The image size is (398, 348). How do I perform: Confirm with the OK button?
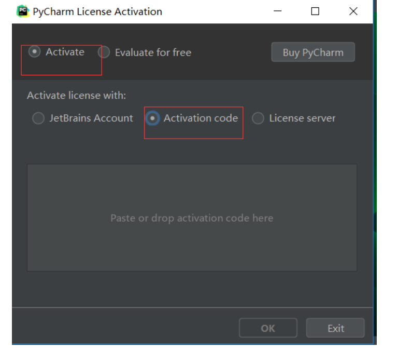click(x=268, y=328)
